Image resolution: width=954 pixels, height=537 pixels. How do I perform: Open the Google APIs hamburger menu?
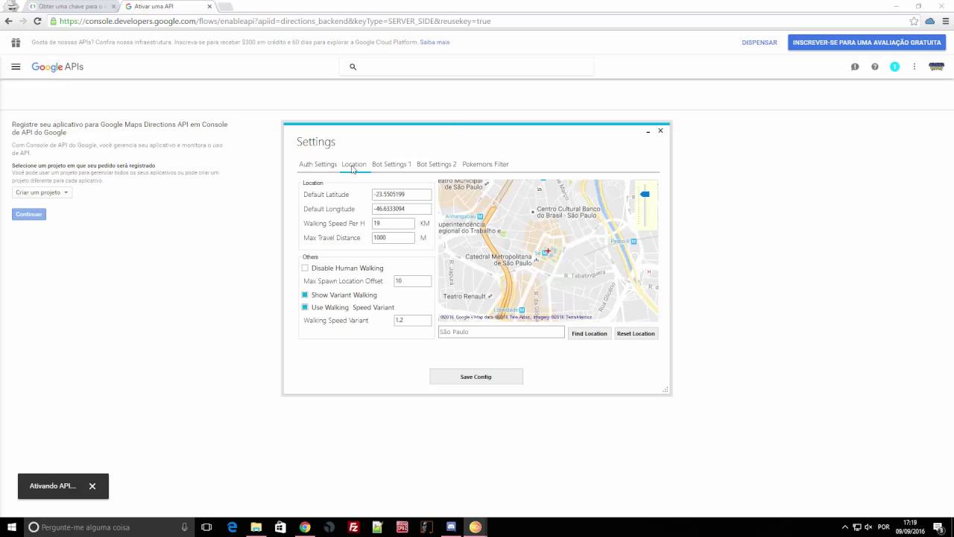(x=16, y=67)
